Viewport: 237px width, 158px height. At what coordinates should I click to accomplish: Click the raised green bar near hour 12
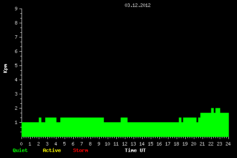(124, 120)
